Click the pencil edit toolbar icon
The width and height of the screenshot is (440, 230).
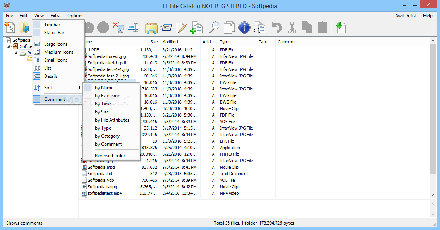point(181,28)
